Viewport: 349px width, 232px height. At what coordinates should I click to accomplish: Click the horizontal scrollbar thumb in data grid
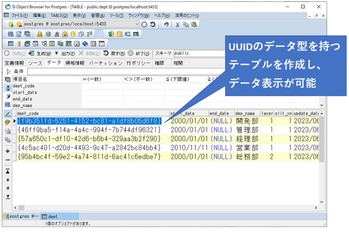[x=21, y=207]
